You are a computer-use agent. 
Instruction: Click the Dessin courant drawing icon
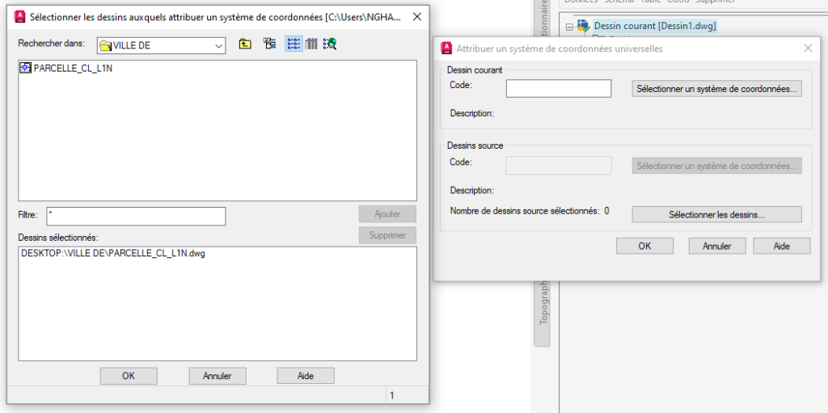[584, 26]
